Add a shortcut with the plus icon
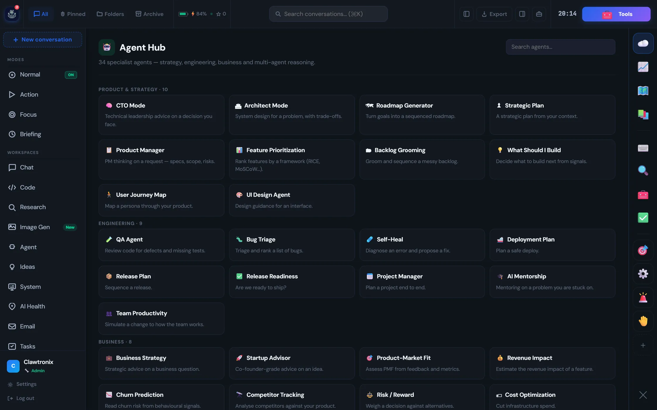The image size is (657, 410). pyautogui.click(x=643, y=345)
